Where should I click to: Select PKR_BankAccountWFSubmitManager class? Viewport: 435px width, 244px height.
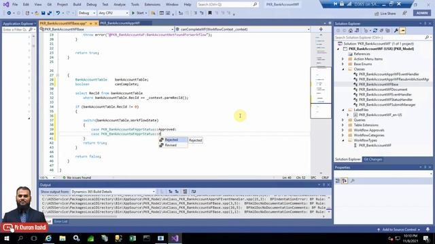(387, 104)
